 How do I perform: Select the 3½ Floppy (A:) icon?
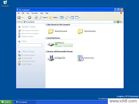tap(51, 58)
